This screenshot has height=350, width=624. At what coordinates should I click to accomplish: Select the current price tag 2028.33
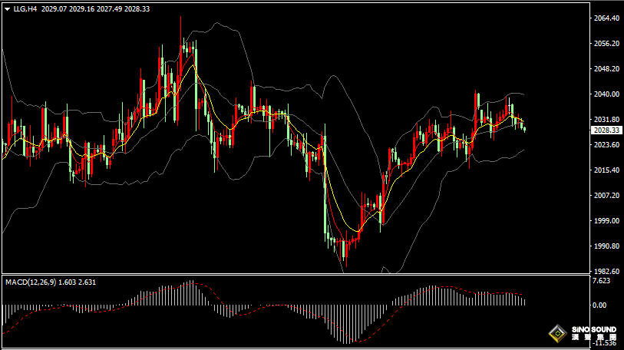point(606,130)
